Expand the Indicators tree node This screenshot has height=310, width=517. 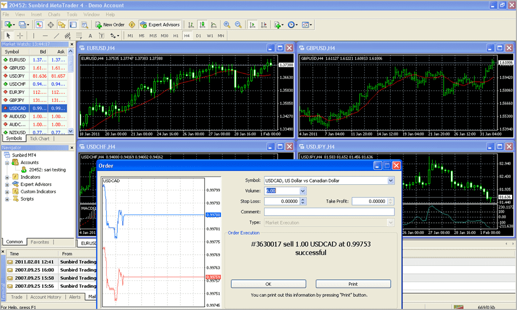point(7,177)
